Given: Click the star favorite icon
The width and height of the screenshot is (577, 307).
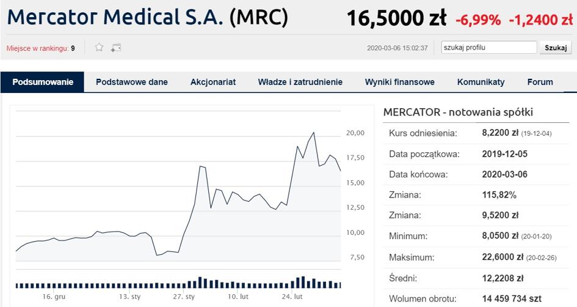Looking at the screenshot, I should pyautogui.click(x=99, y=47).
